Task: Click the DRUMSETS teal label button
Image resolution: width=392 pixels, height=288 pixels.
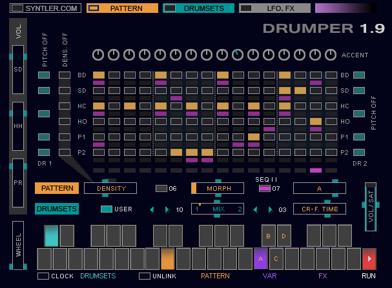Action: pyautogui.click(x=57, y=209)
